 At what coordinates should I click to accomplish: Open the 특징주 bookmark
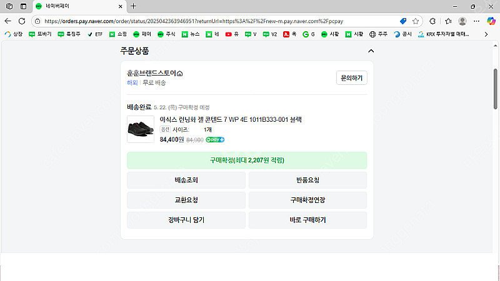(x=69, y=34)
